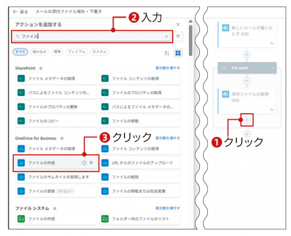Open info icon on OneDrive ファイルの作成
Screen dimensions: 291x236
tap(84, 163)
